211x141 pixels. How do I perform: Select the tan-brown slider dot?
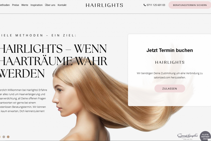(8, 137)
